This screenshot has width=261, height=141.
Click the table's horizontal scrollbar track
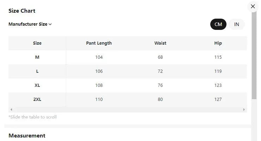tap(127, 110)
